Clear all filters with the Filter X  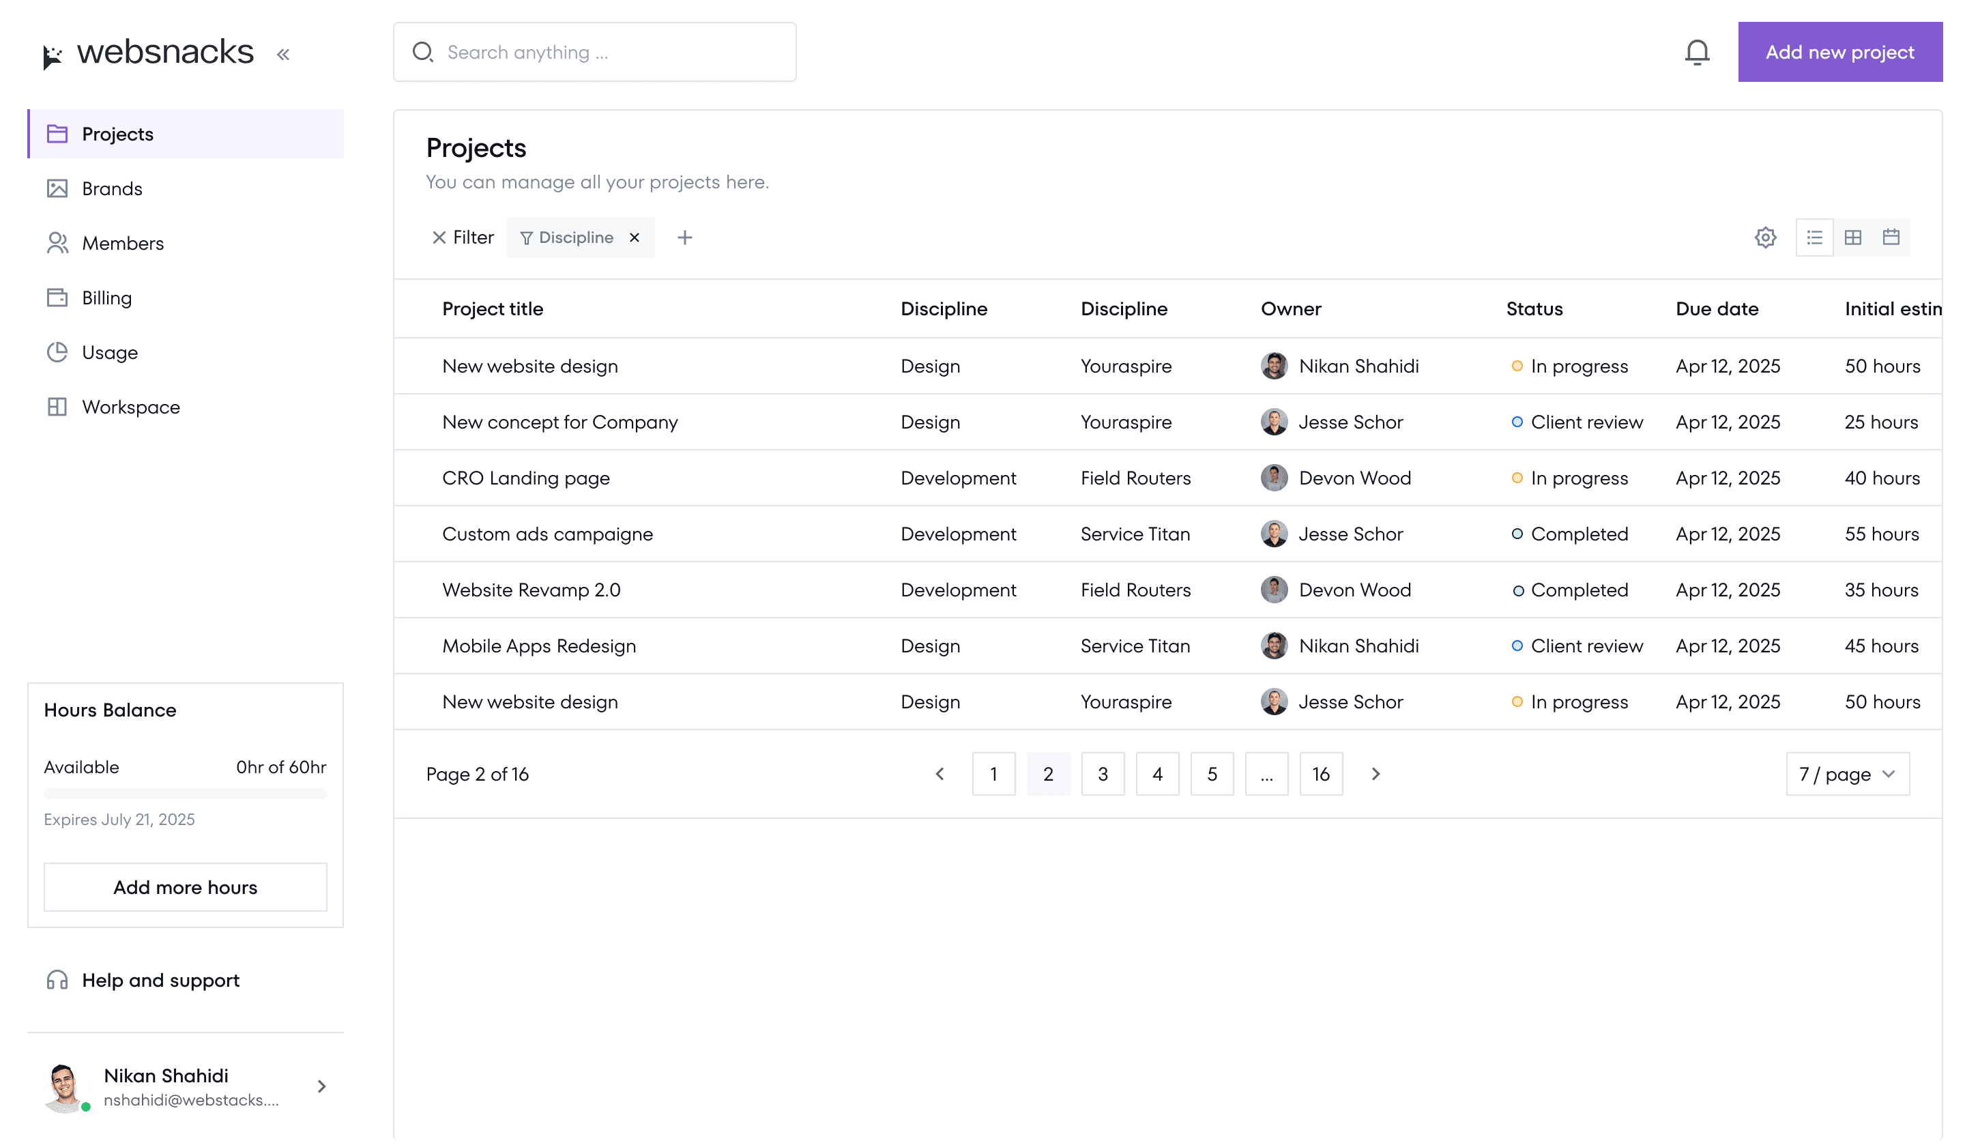(439, 237)
